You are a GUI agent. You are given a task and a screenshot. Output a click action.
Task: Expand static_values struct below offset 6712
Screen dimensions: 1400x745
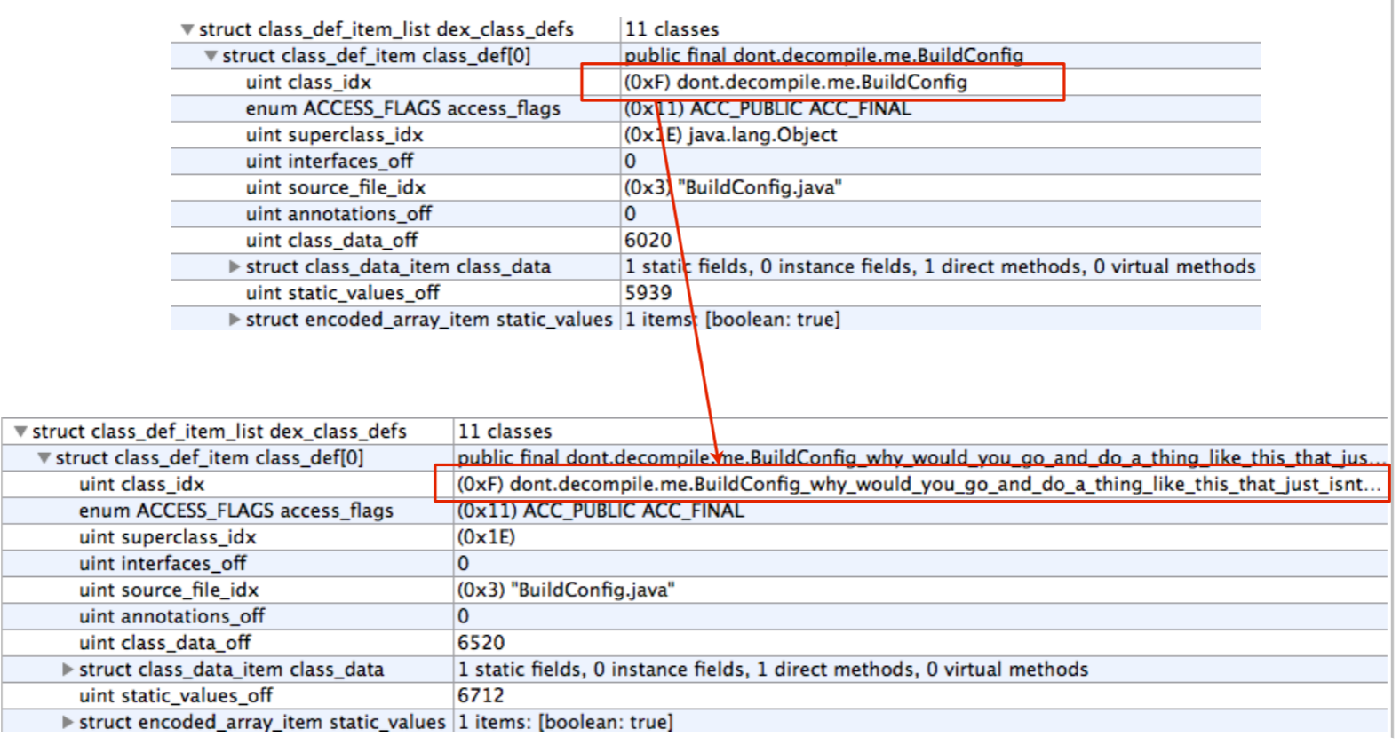pyautogui.click(x=68, y=722)
